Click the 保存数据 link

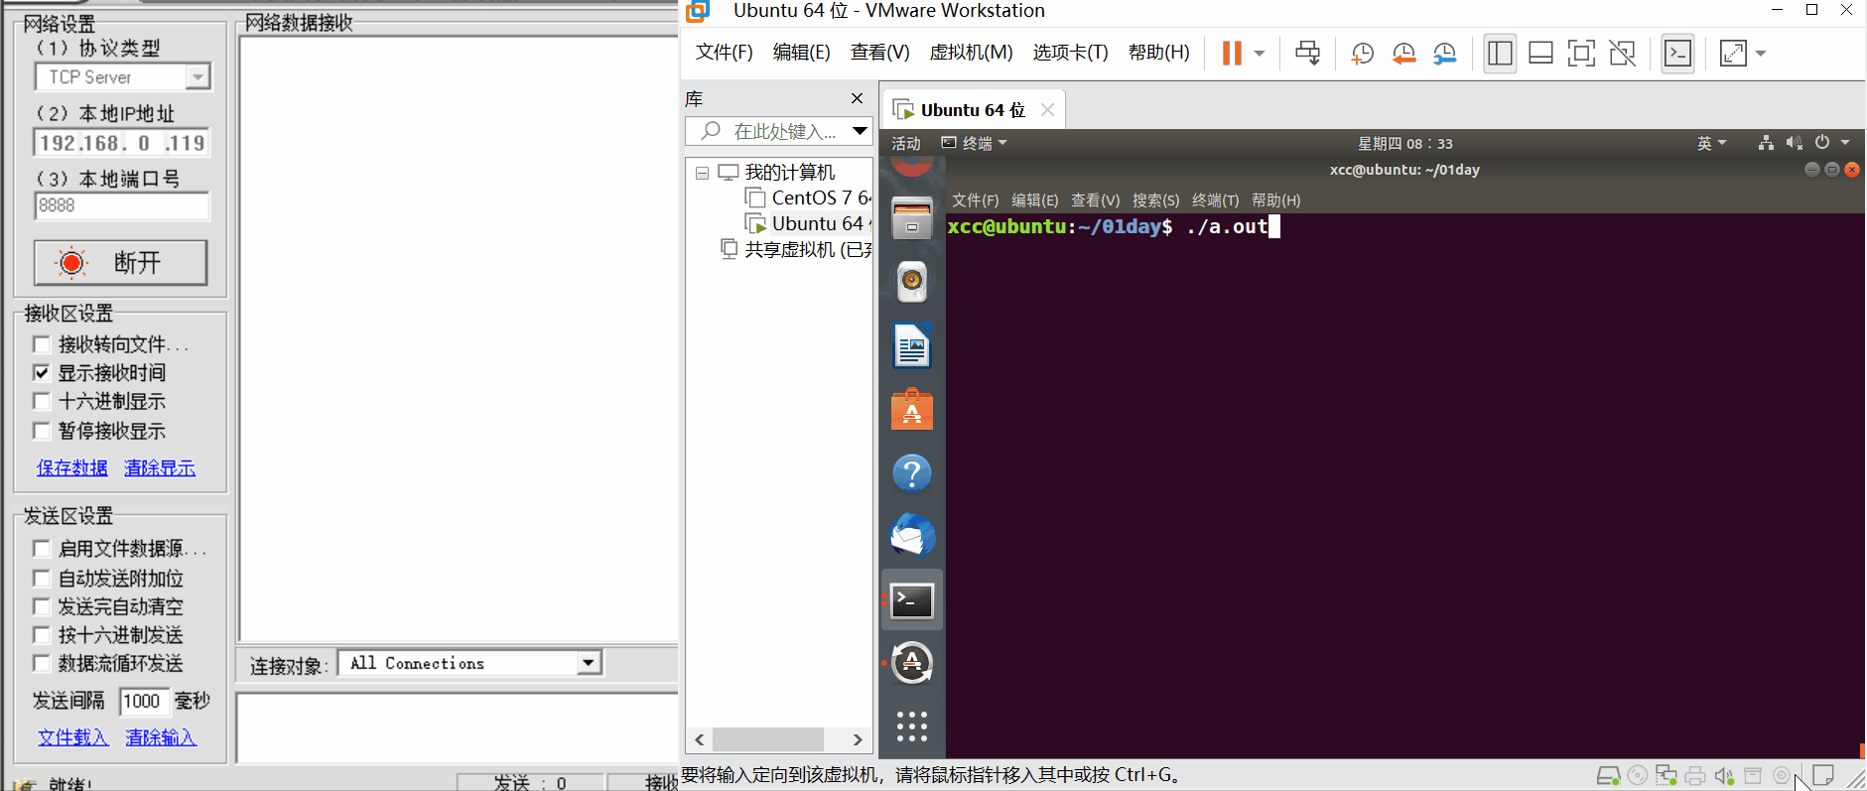71,467
